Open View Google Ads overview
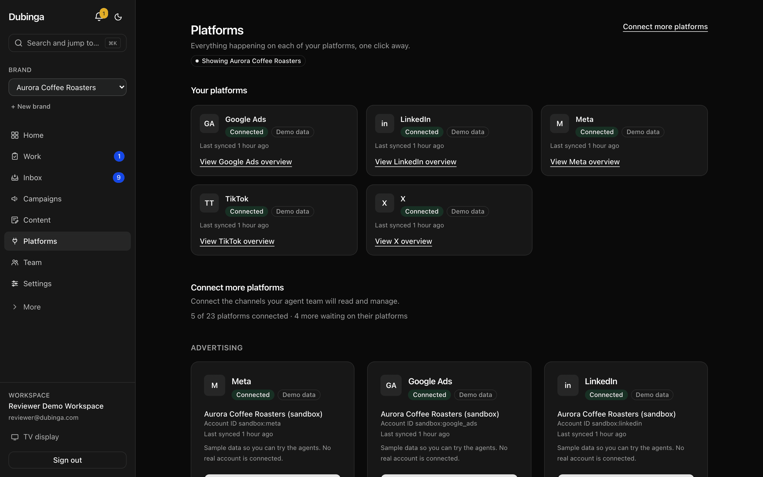 (246, 162)
